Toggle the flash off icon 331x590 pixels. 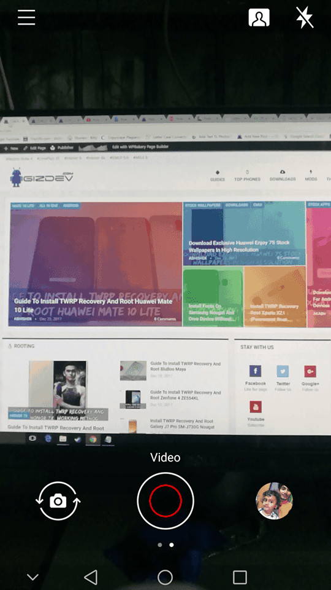pyautogui.click(x=305, y=17)
